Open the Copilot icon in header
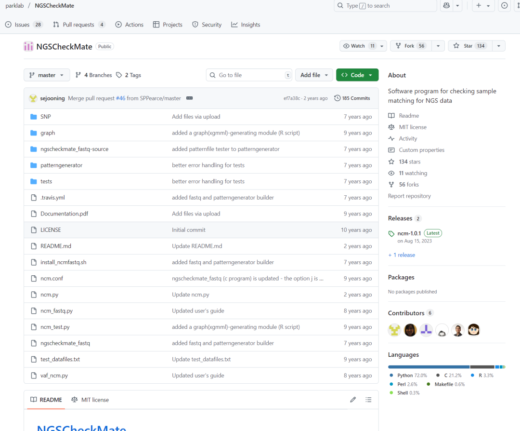The image size is (520, 431). pos(446,6)
